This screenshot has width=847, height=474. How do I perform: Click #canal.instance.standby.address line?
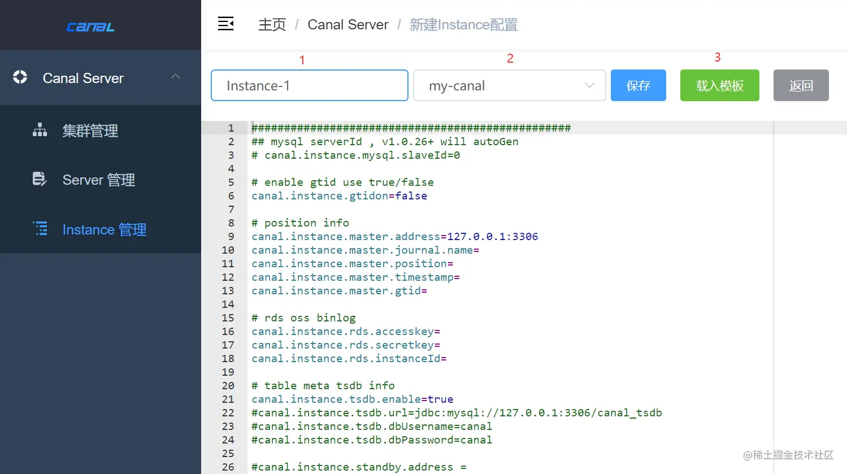pos(359,467)
